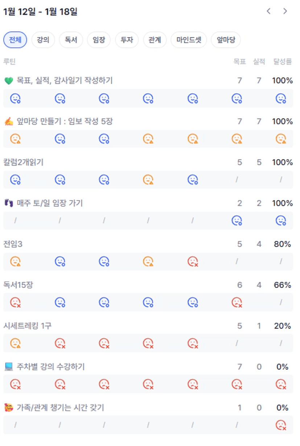Click the last day's blue face in 목표, 실적, 감사일기 row
Image resolution: width=300 pixels, height=446 pixels.
[x=281, y=98]
